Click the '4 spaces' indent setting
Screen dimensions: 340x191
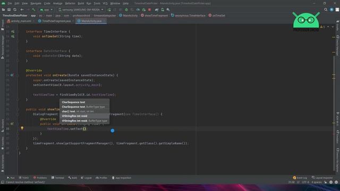click(x=317, y=182)
